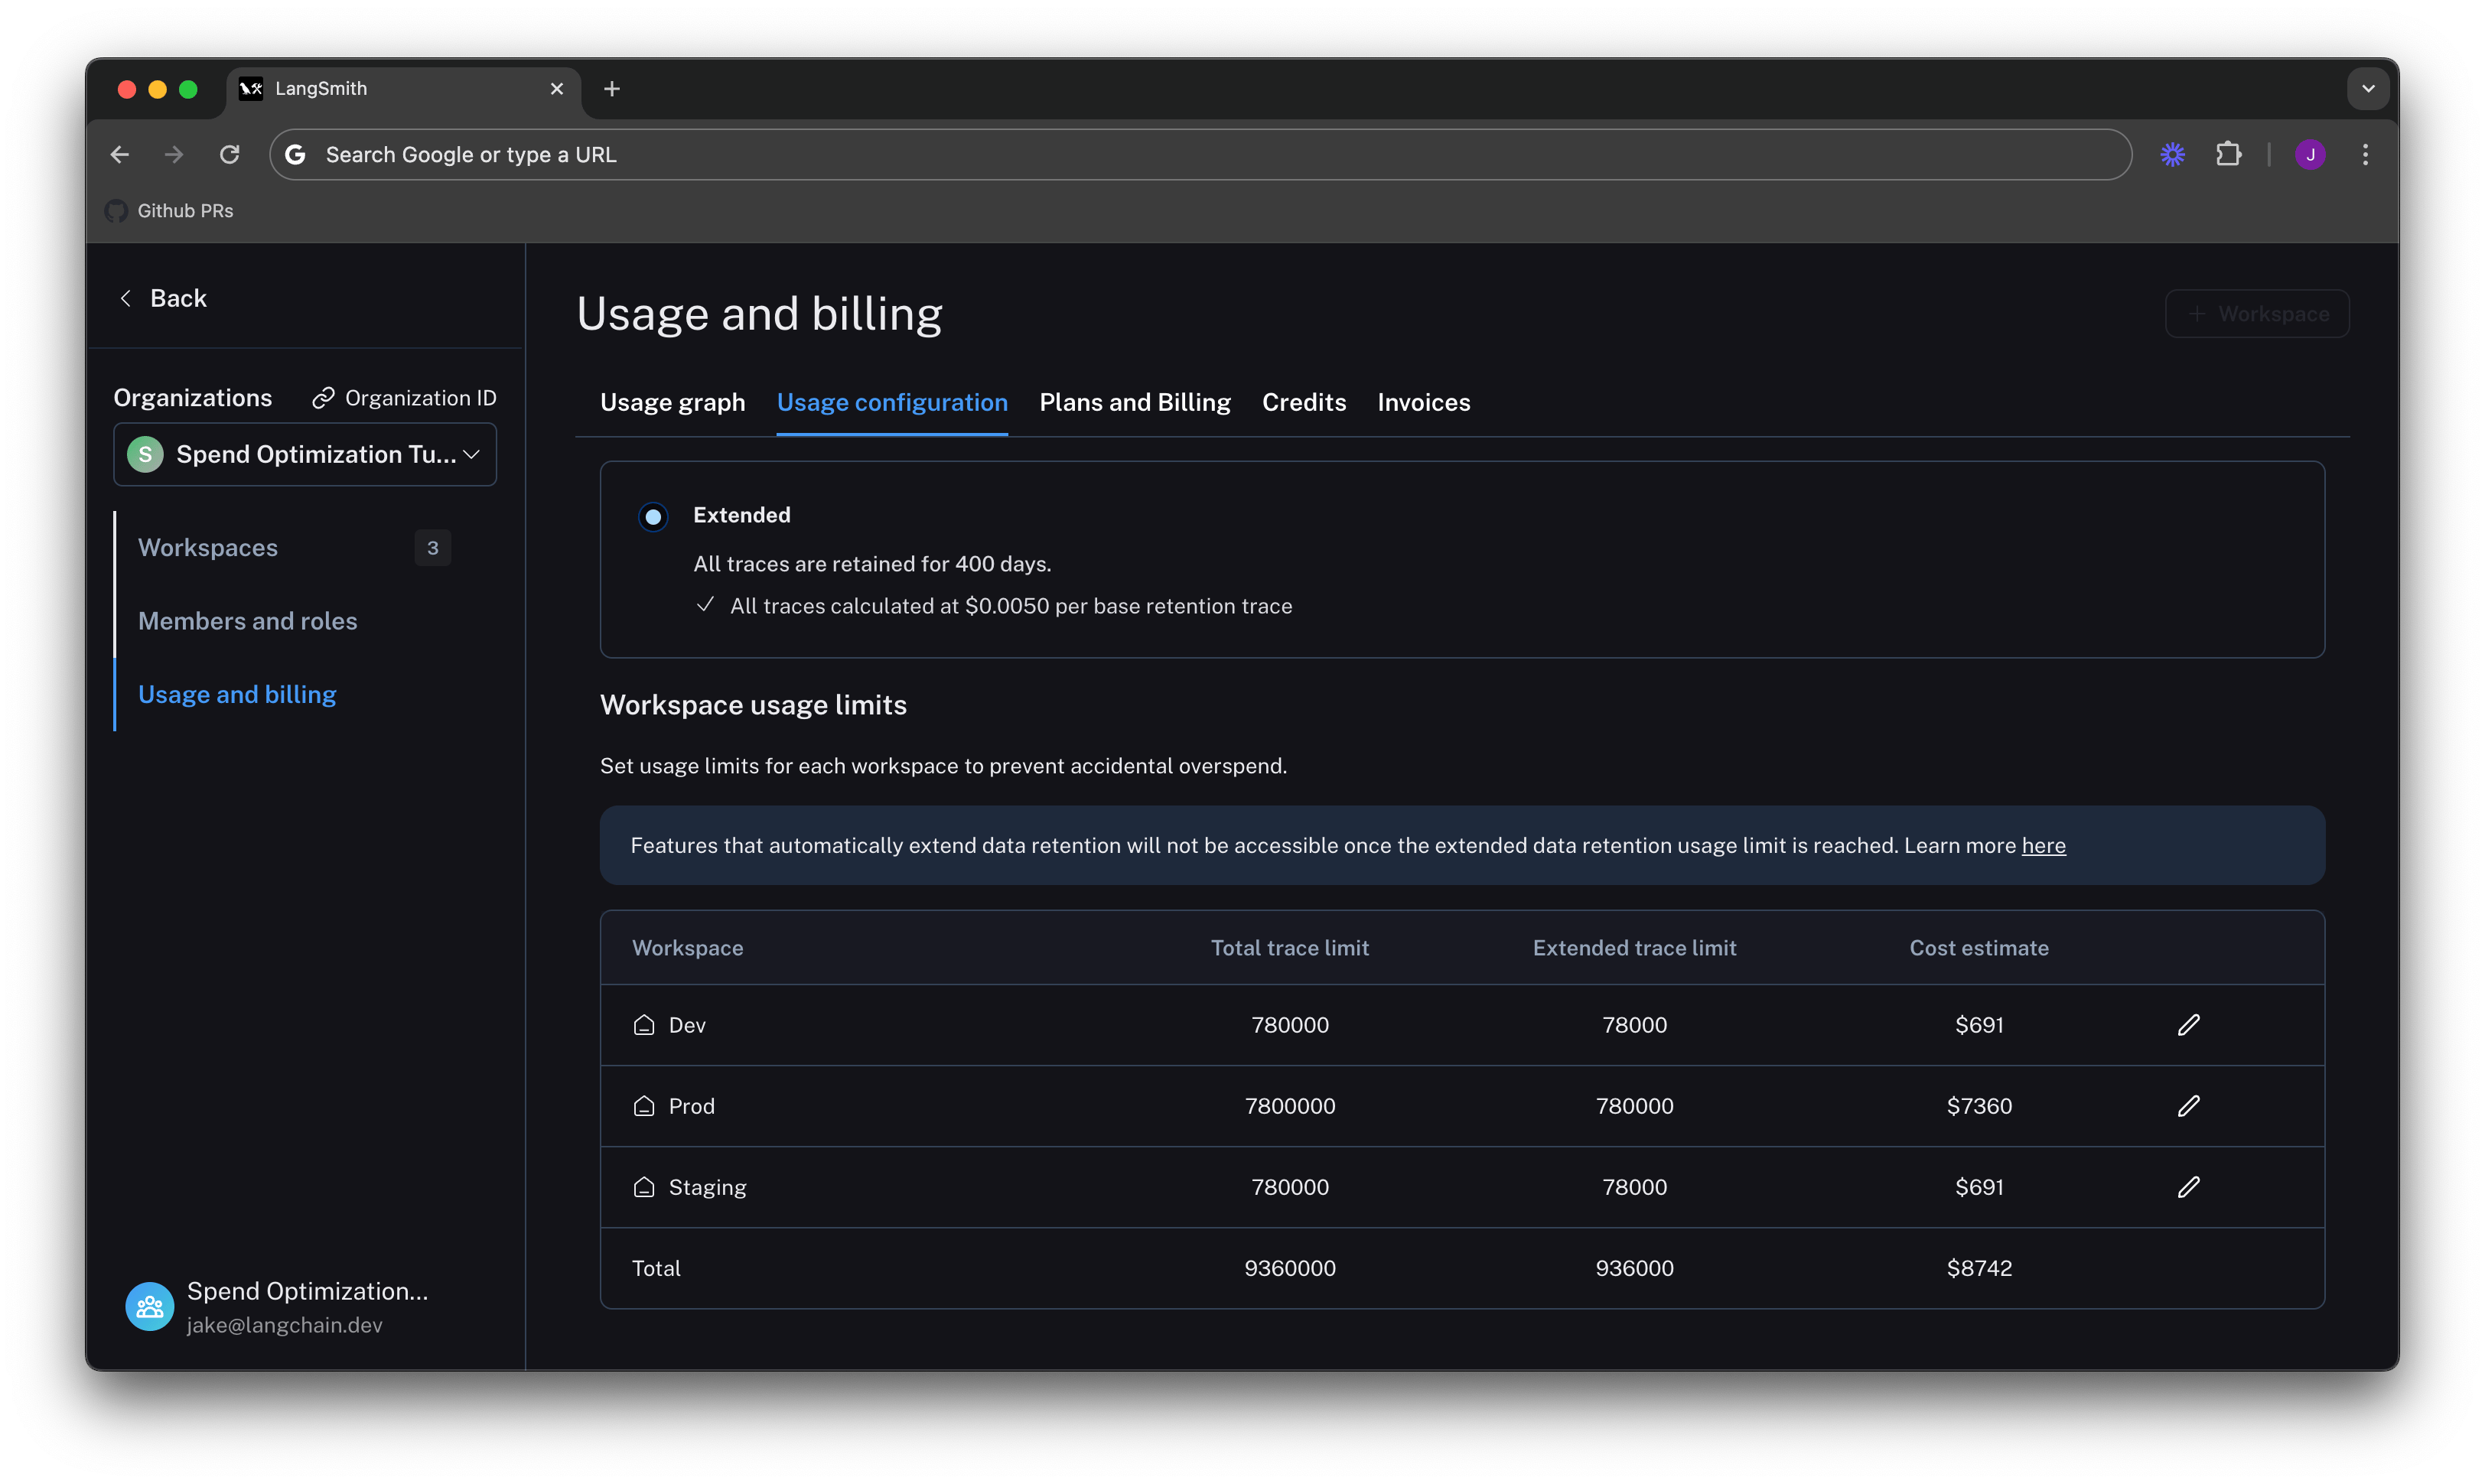Click the home icon beside Staging

click(644, 1187)
